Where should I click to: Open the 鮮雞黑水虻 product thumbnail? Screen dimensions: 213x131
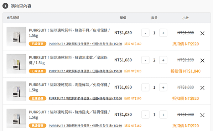coord(16,64)
